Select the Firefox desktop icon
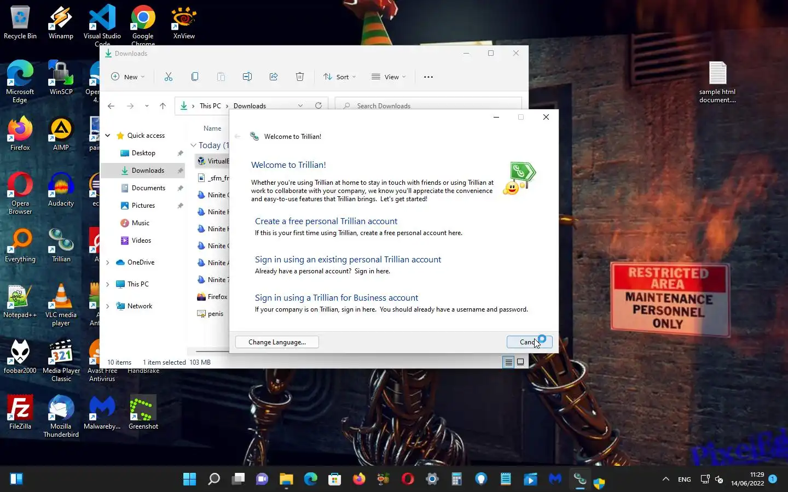 pos(20,134)
